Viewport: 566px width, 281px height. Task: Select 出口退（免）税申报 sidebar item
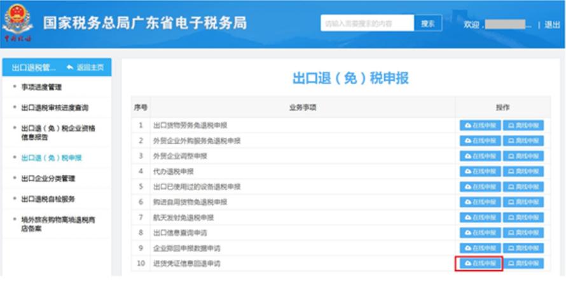(x=52, y=158)
